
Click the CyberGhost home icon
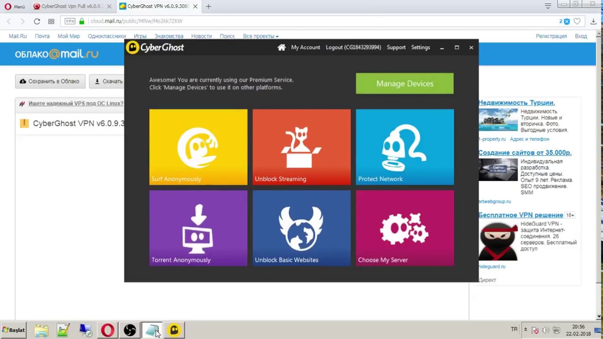282,47
